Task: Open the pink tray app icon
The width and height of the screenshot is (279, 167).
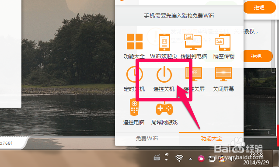Action: pyautogui.click(x=201, y=158)
